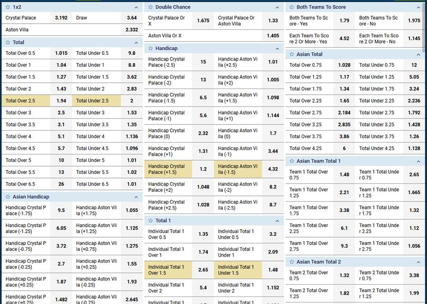The height and width of the screenshot is (304, 427).
Task: Select Total Over 2.5 odds at 1.94
Action: tap(61, 101)
